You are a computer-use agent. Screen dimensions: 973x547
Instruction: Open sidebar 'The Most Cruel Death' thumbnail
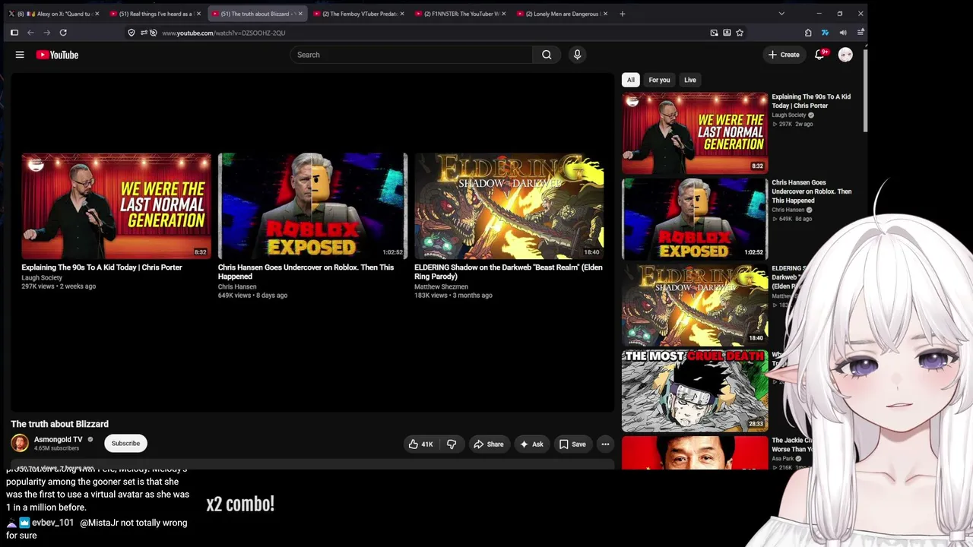click(695, 390)
